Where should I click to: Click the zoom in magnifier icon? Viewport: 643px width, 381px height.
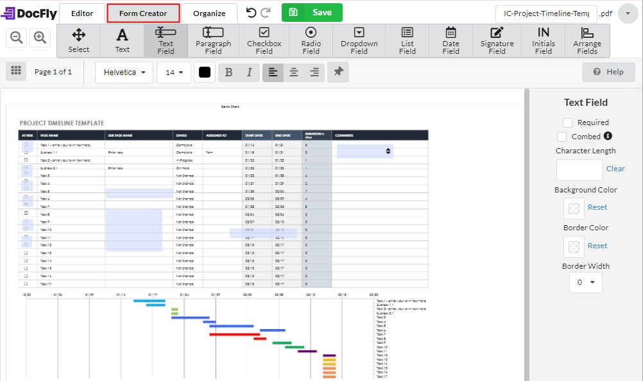[x=40, y=37]
